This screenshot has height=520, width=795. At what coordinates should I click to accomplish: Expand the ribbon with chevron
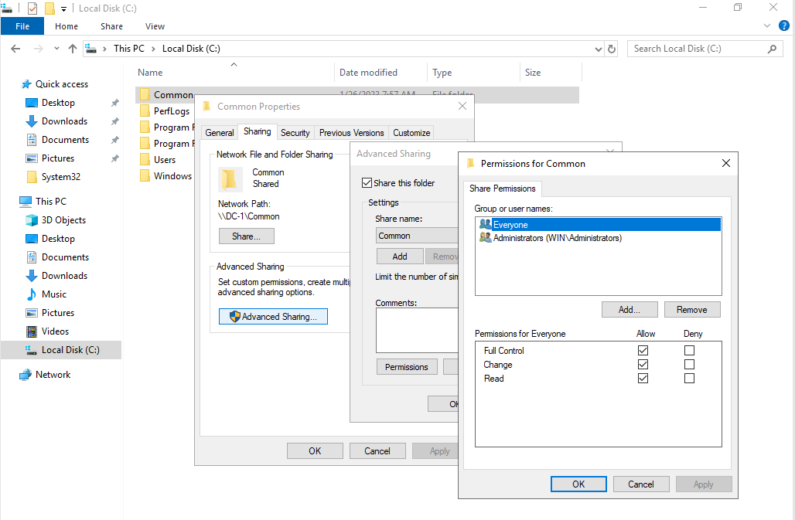pyautogui.click(x=767, y=25)
